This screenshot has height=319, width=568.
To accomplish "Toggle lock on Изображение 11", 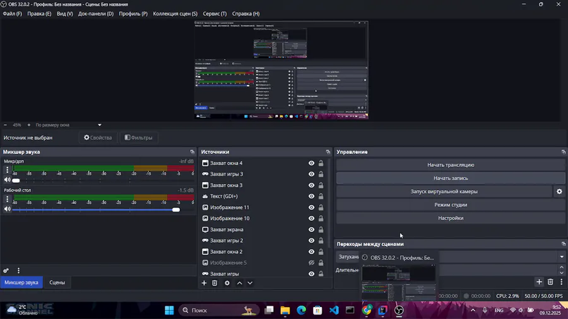I will (321, 207).
